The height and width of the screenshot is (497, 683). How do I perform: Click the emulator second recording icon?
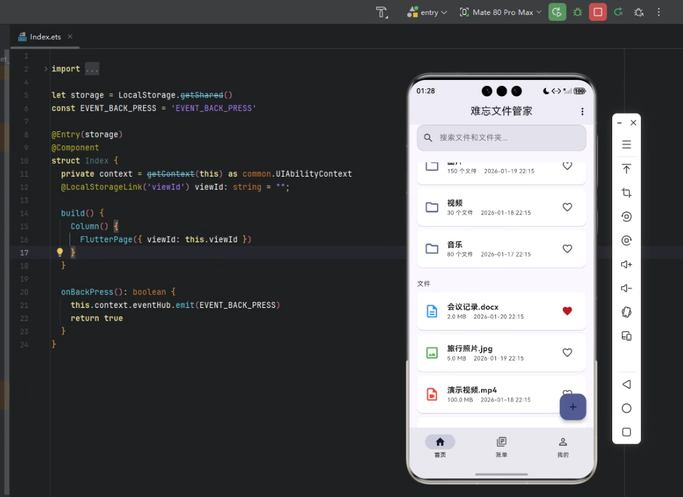coord(627,240)
